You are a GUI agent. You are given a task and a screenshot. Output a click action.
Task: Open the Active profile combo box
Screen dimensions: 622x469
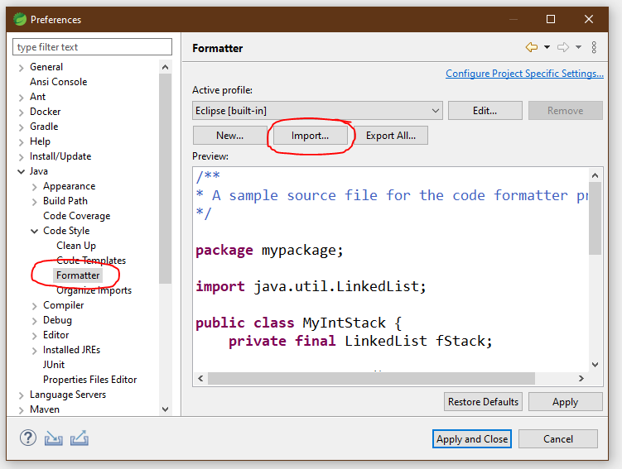pos(317,111)
